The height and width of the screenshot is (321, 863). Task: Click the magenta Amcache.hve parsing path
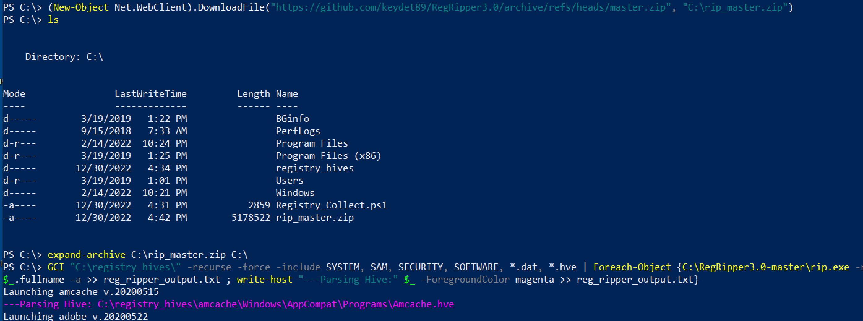[275, 304]
